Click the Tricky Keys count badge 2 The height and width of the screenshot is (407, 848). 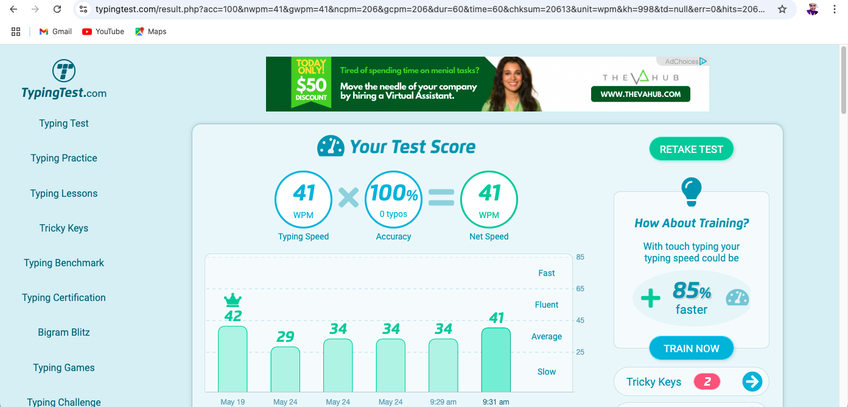coord(707,382)
